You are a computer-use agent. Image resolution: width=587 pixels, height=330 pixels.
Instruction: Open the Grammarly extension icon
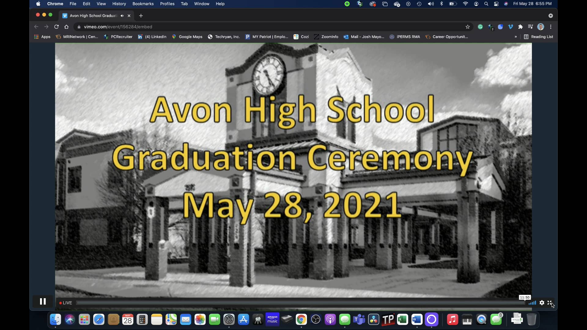480,27
